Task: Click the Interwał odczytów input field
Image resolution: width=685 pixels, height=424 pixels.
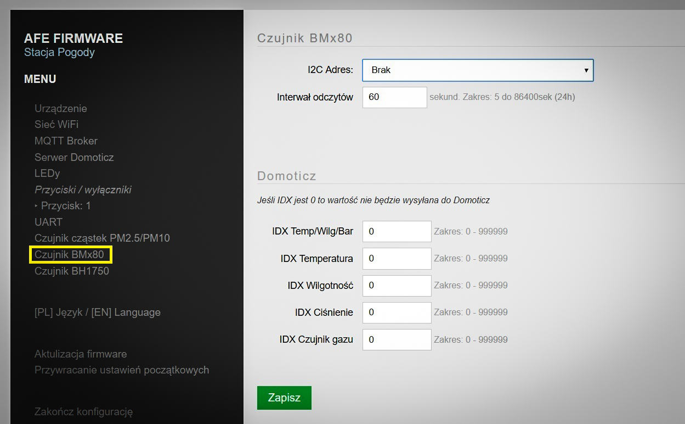Action: coord(394,97)
